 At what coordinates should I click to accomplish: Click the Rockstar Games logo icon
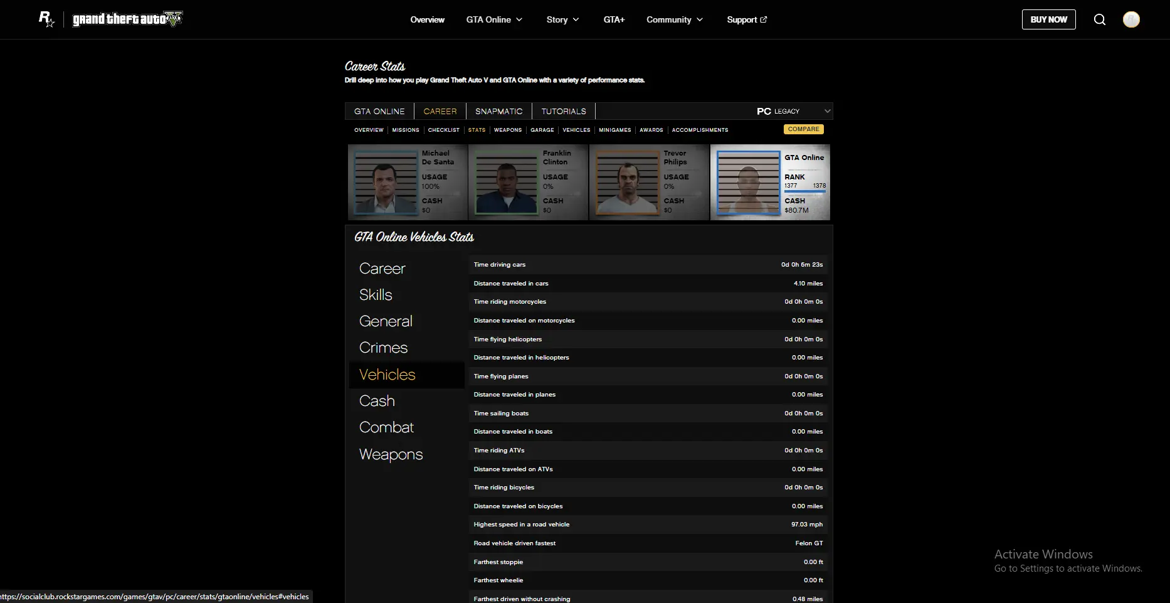(x=46, y=19)
